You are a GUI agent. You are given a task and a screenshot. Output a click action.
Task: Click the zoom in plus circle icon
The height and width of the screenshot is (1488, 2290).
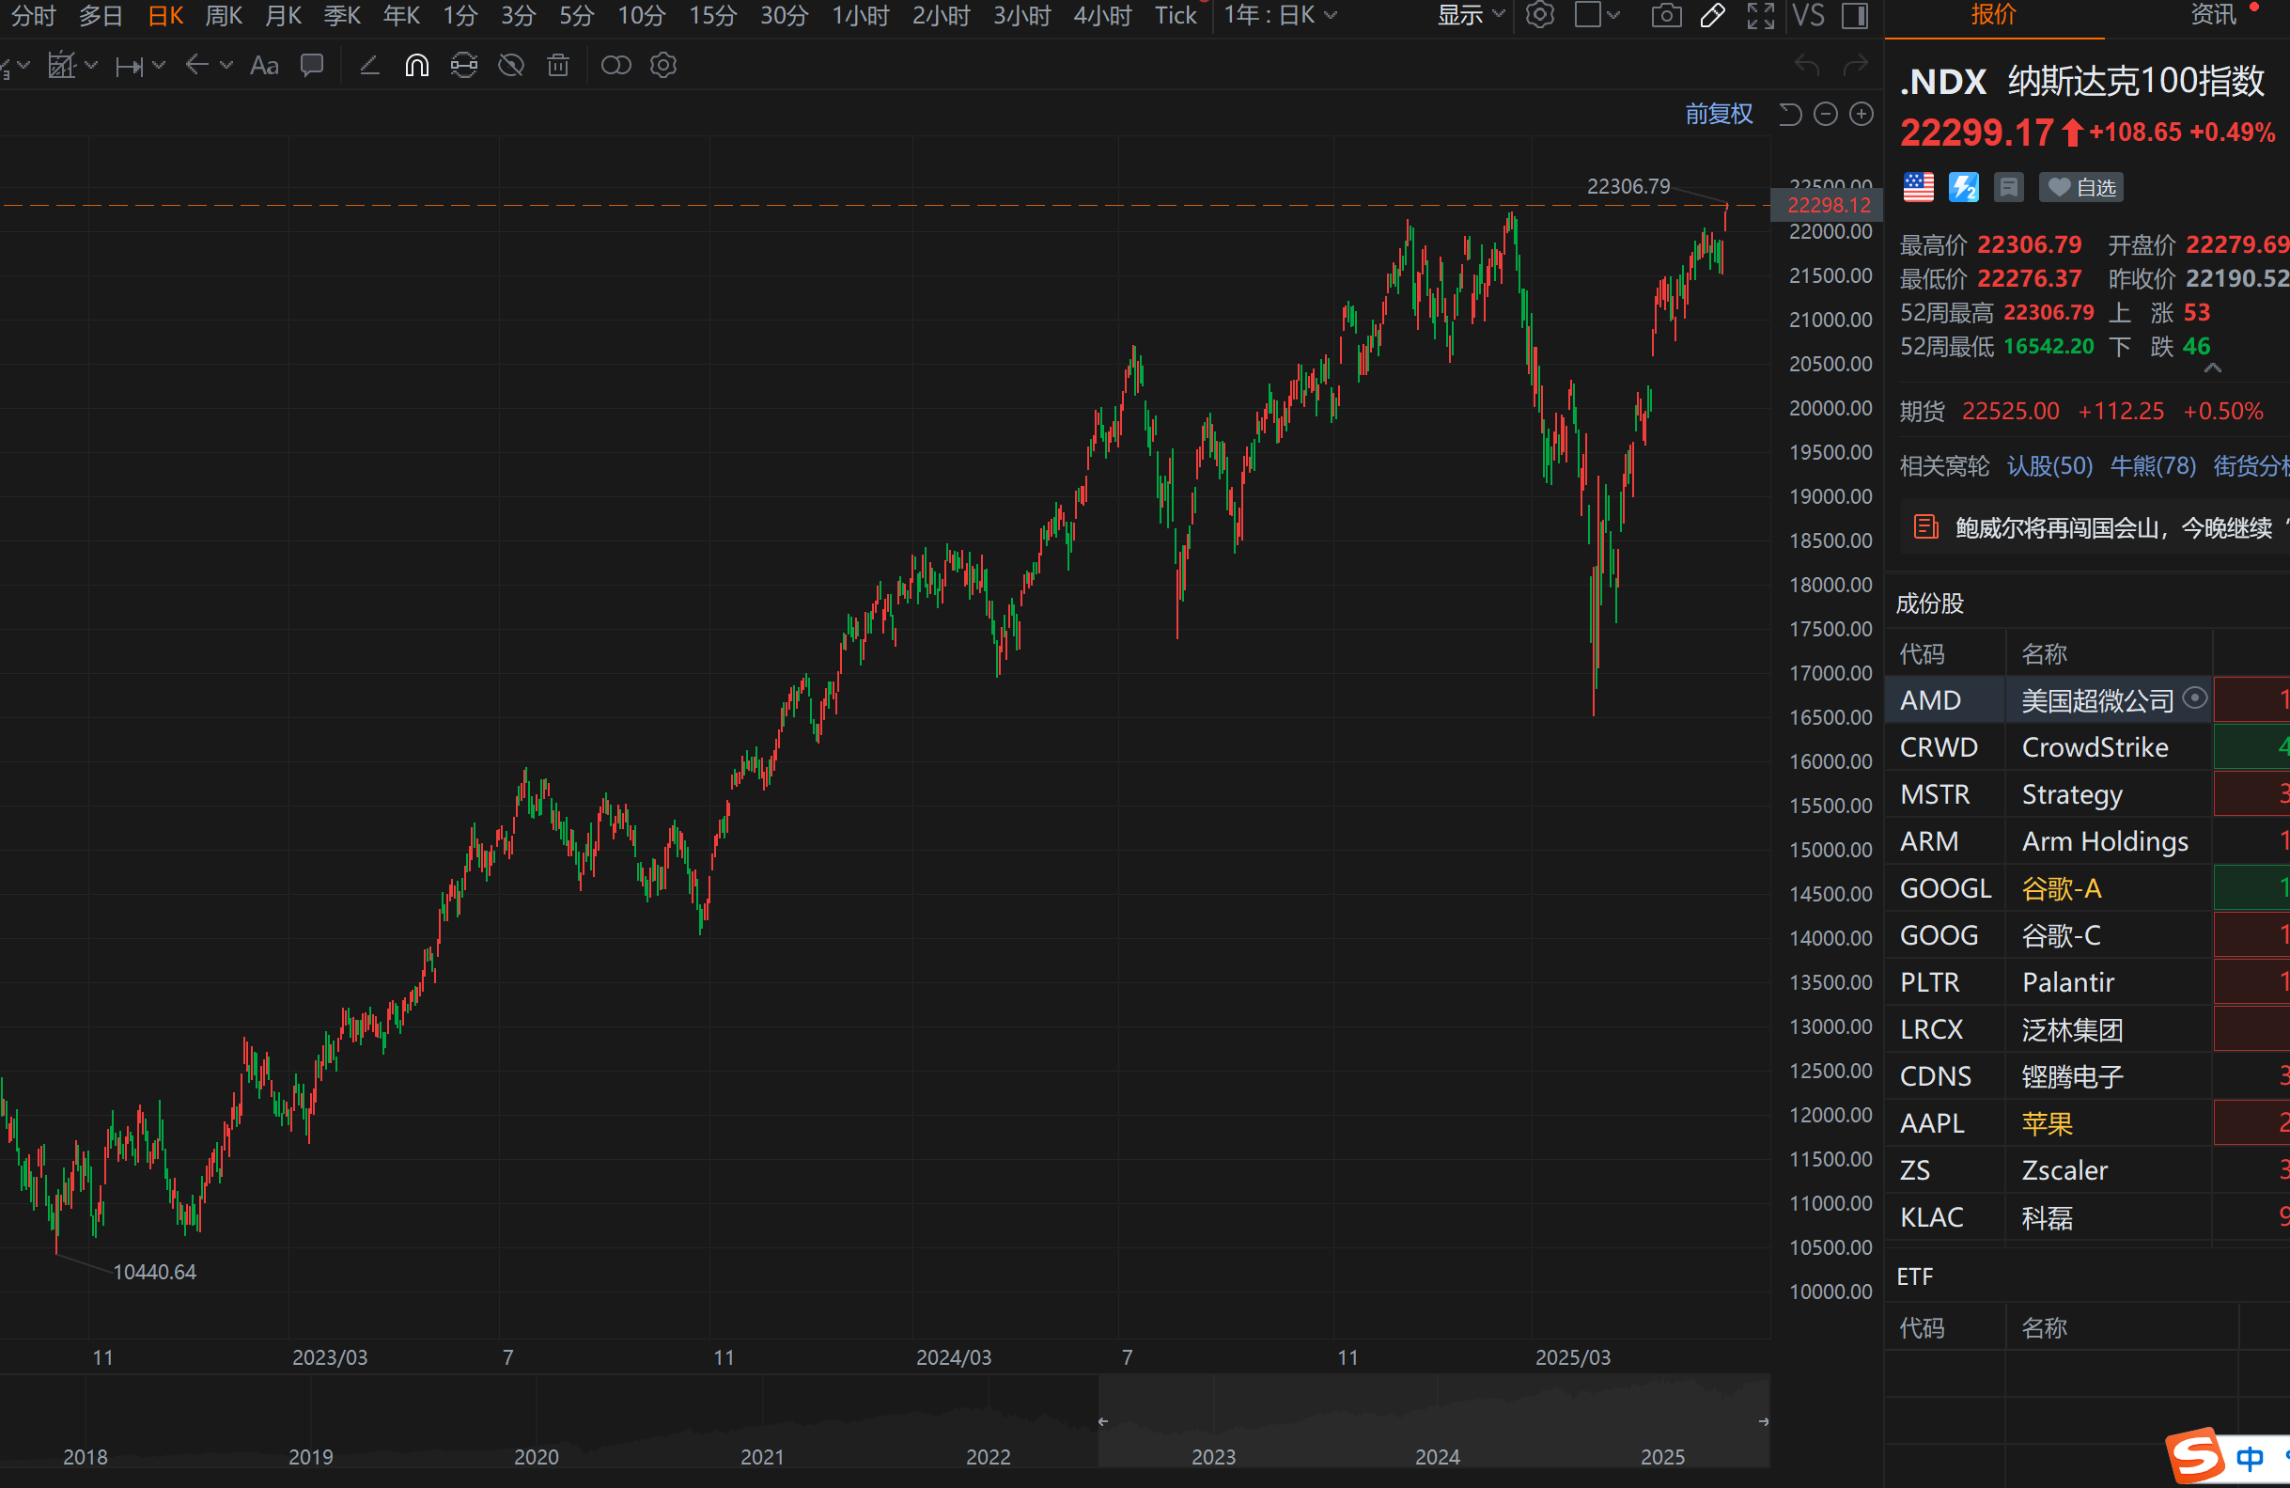(x=1862, y=115)
